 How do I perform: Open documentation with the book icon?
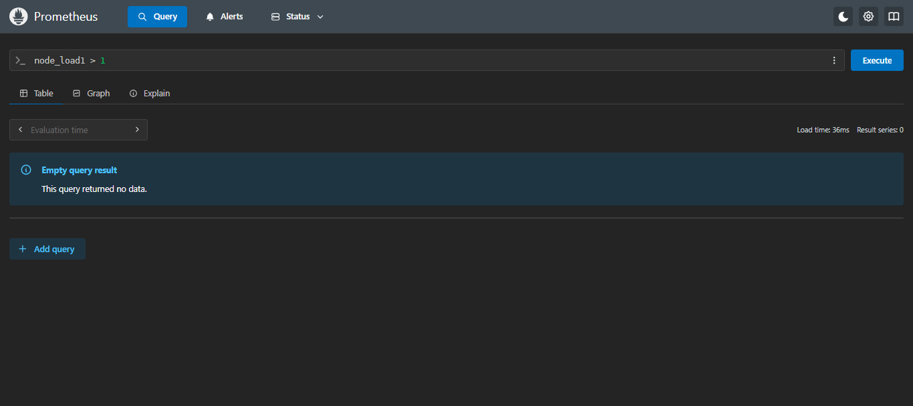pyautogui.click(x=894, y=17)
